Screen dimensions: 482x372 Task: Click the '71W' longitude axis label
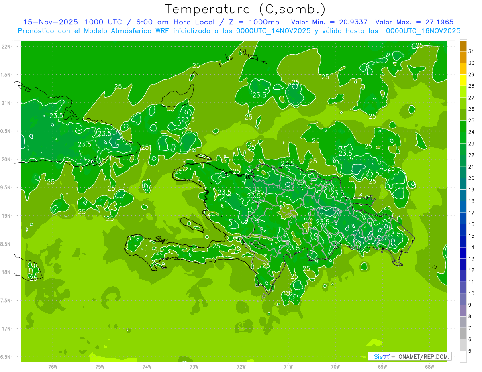click(288, 366)
